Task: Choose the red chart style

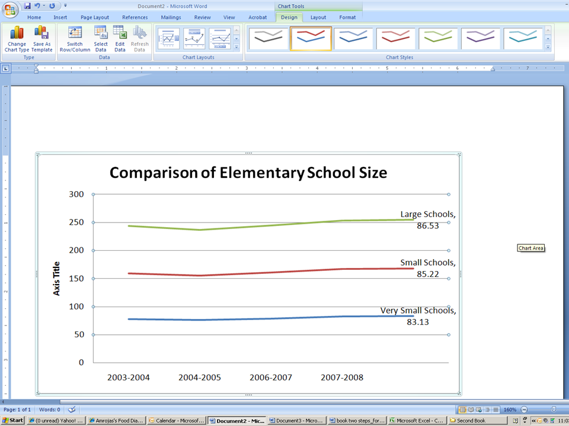Action: tap(395, 38)
